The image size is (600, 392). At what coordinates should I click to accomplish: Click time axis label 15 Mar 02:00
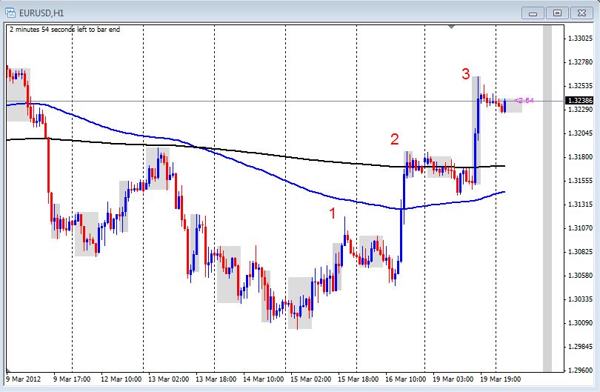310,379
